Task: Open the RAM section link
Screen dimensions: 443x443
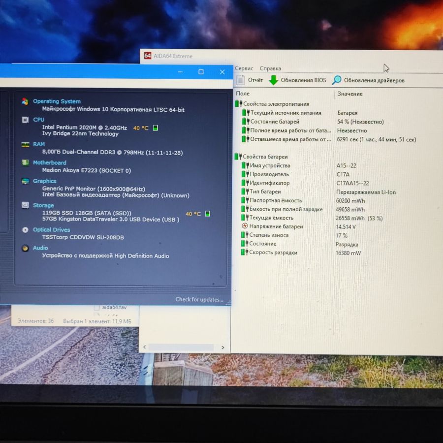Action: coord(39,144)
